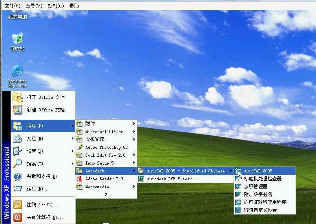Open the 我的电脑 desktop icon

[17, 14]
